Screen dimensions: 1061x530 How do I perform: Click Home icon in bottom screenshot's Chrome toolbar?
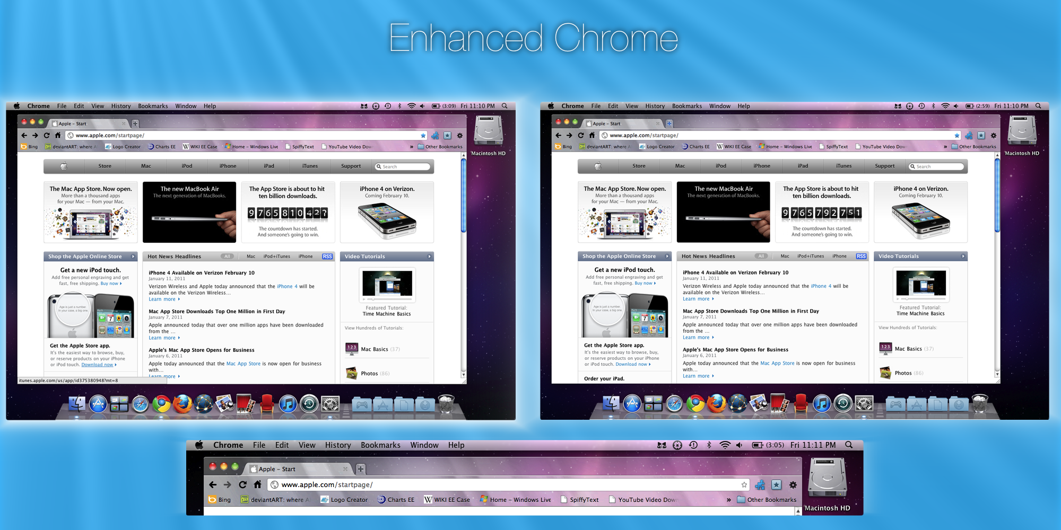(x=257, y=484)
